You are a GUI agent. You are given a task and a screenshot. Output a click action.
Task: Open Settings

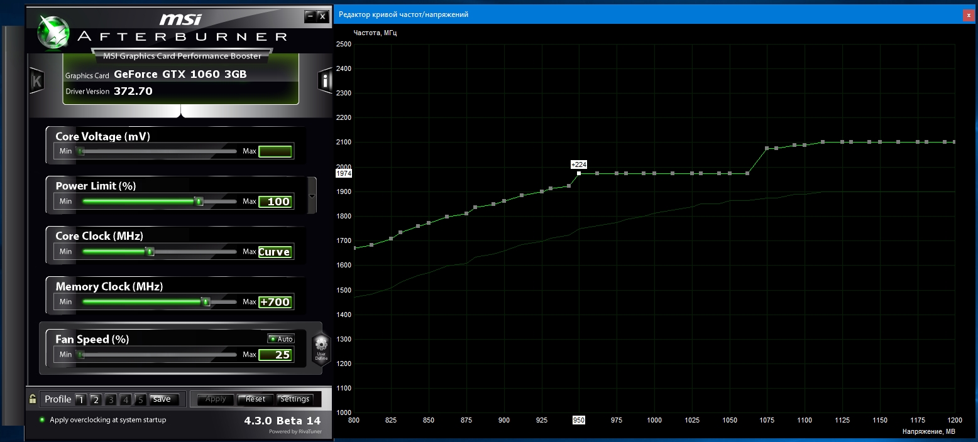coord(295,399)
